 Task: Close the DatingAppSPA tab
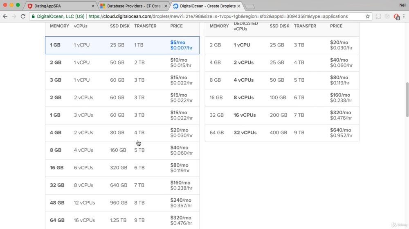[x=93, y=6]
